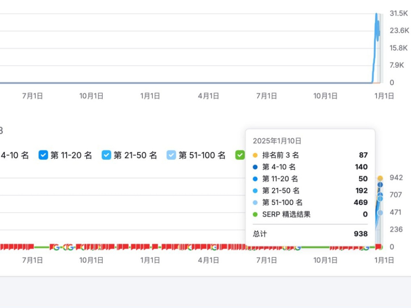Click the 471 label on the lower chart axis
This screenshot has height=308, width=411.
click(395, 212)
